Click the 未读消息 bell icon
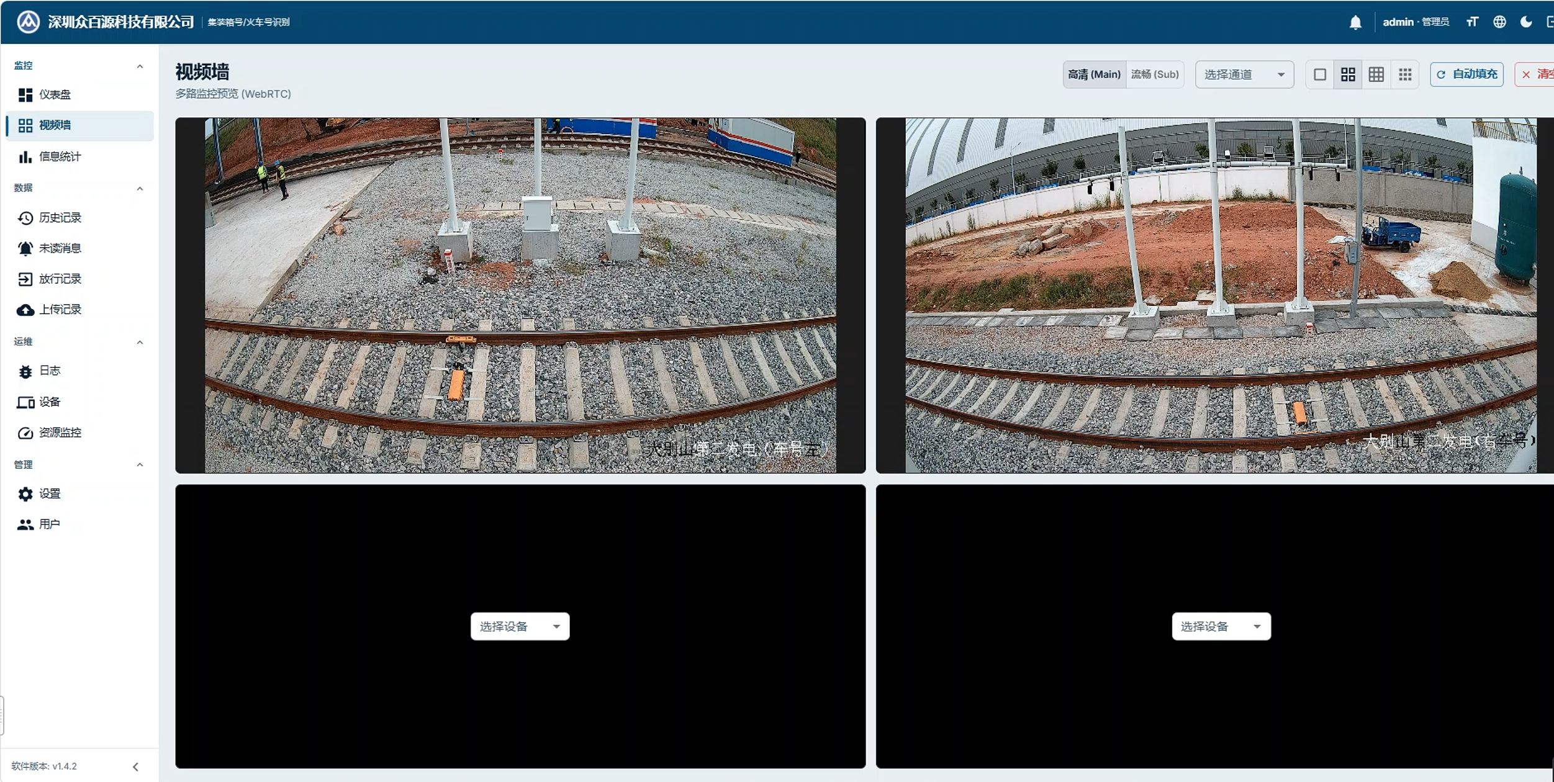 tap(25, 248)
